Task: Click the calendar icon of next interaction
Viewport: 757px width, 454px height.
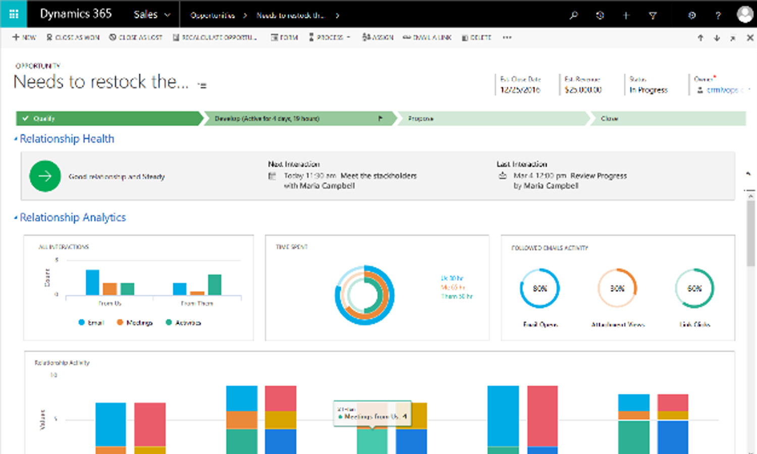Action: click(273, 176)
